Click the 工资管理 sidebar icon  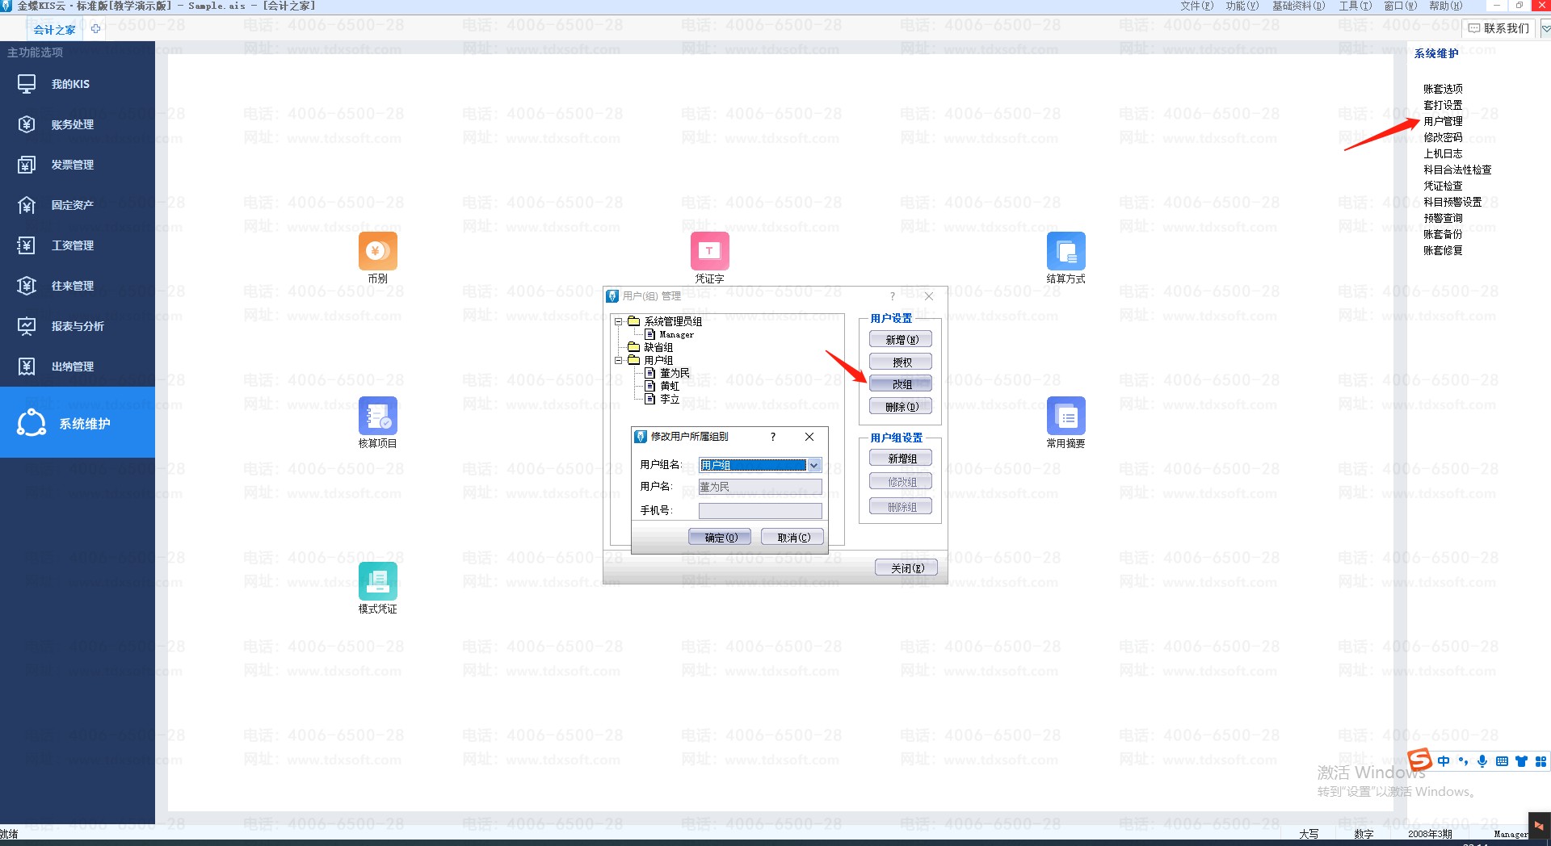pyautogui.click(x=27, y=245)
